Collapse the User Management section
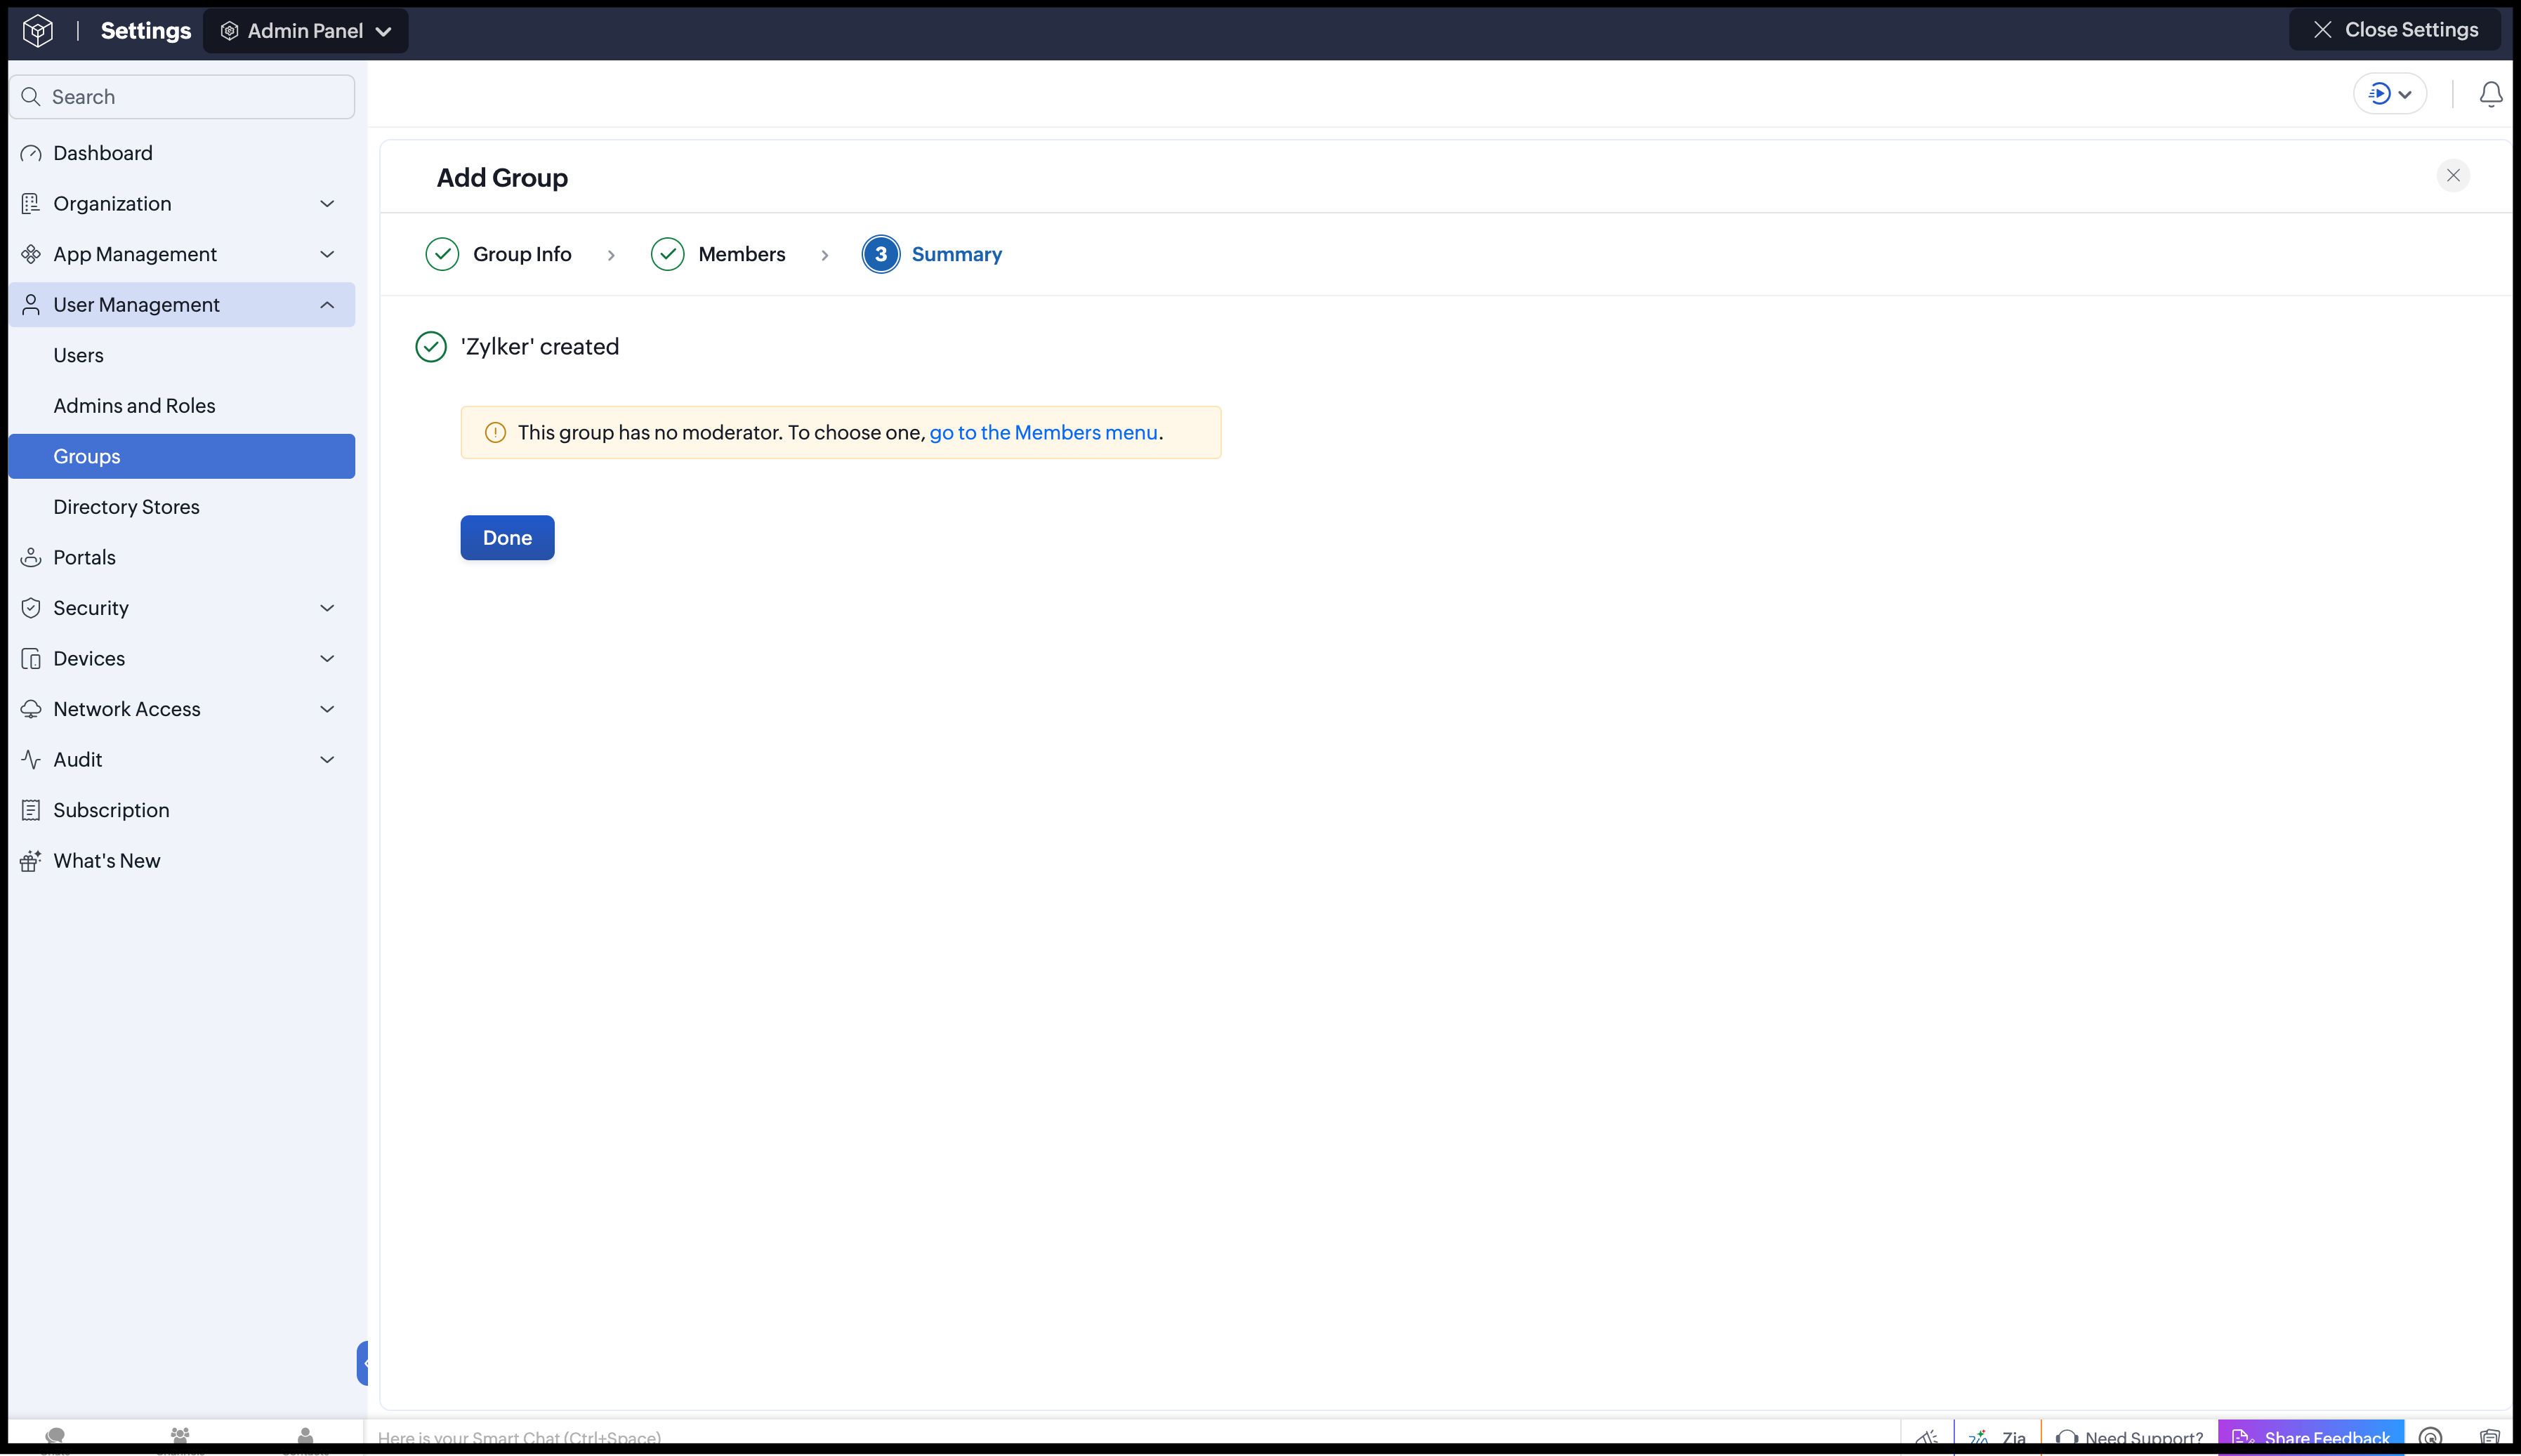The height and width of the screenshot is (1456, 2521). point(182,305)
